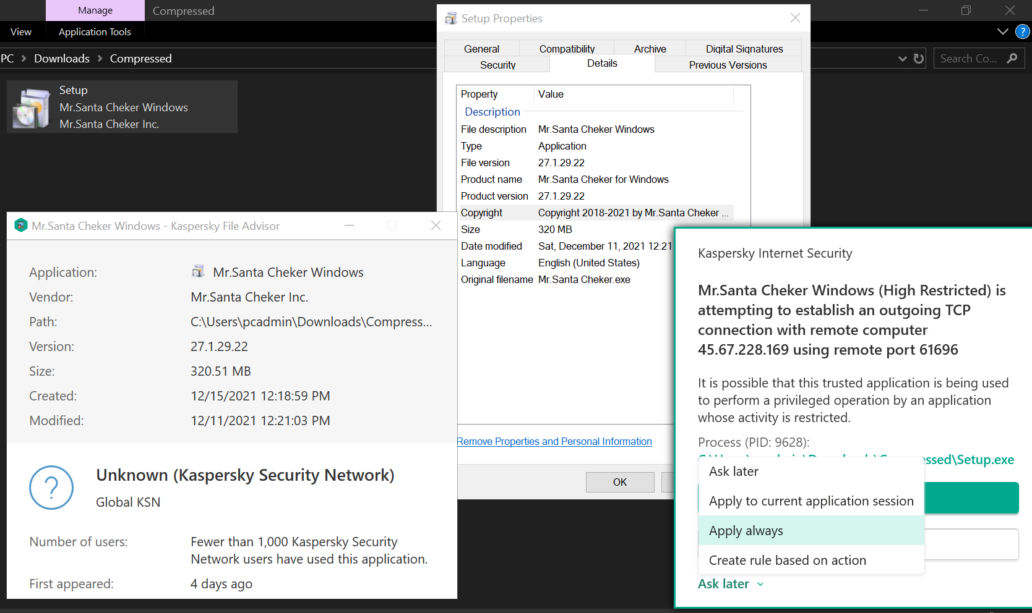Click the Created date 12/15/2021 value
The width and height of the screenshot is (1032, 613).
tap(260, 396)
